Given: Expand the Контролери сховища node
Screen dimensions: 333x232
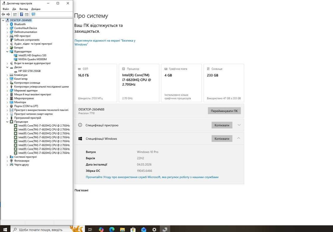Looking at the screenshot, I should click(x=7, y=83).
